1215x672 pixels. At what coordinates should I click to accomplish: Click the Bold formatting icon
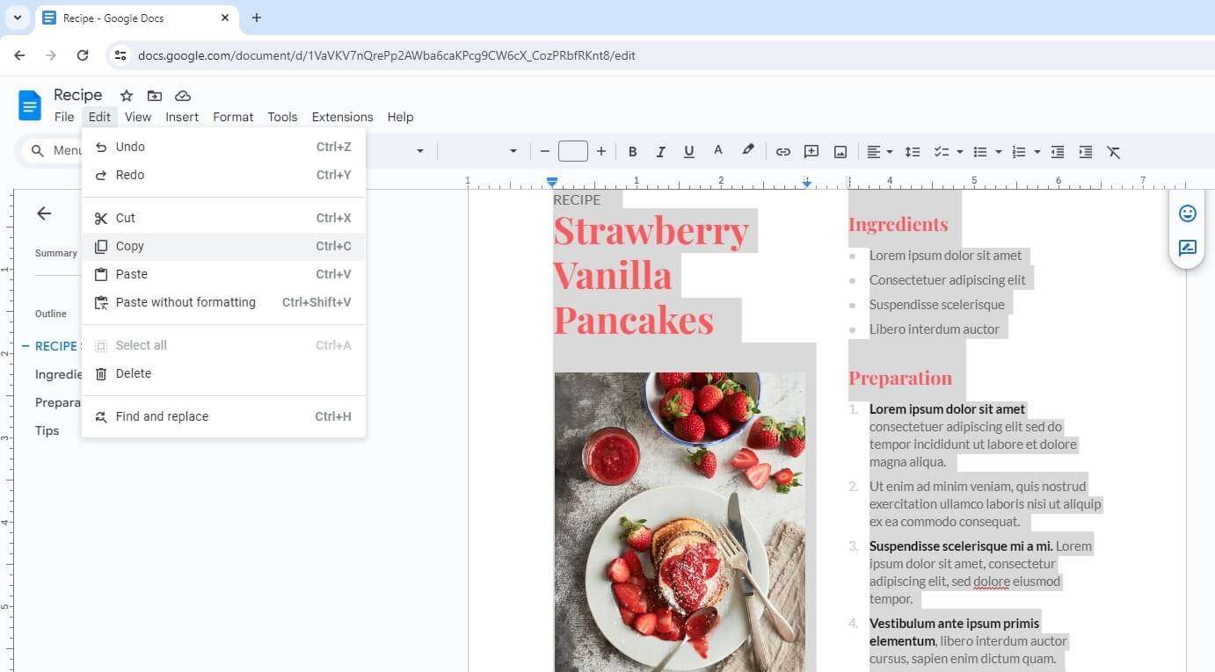[x=632, y=152]
